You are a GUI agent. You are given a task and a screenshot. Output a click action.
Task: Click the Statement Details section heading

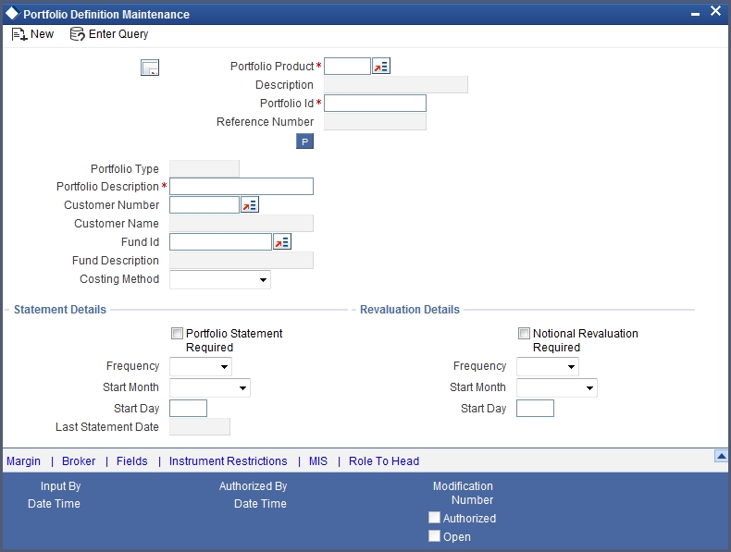(x=60, y=310)
